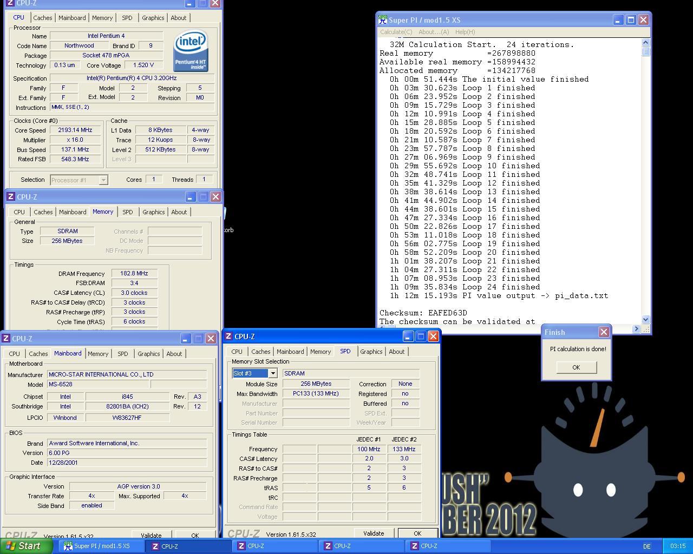
Task: Open Graphics tab in top CPU-Z window
Action: (x=153, y=18)
